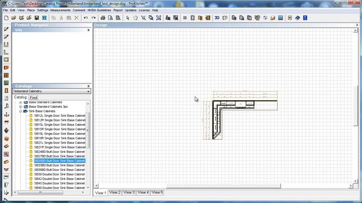This screenshot has height=203, width=362.
Task: Click the Zoom magnifier tool
Action: tap(143, 17)
